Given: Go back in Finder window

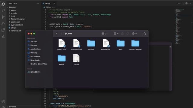Looking at the screenshot, I should pyautogui.click(x=57, y=34).
